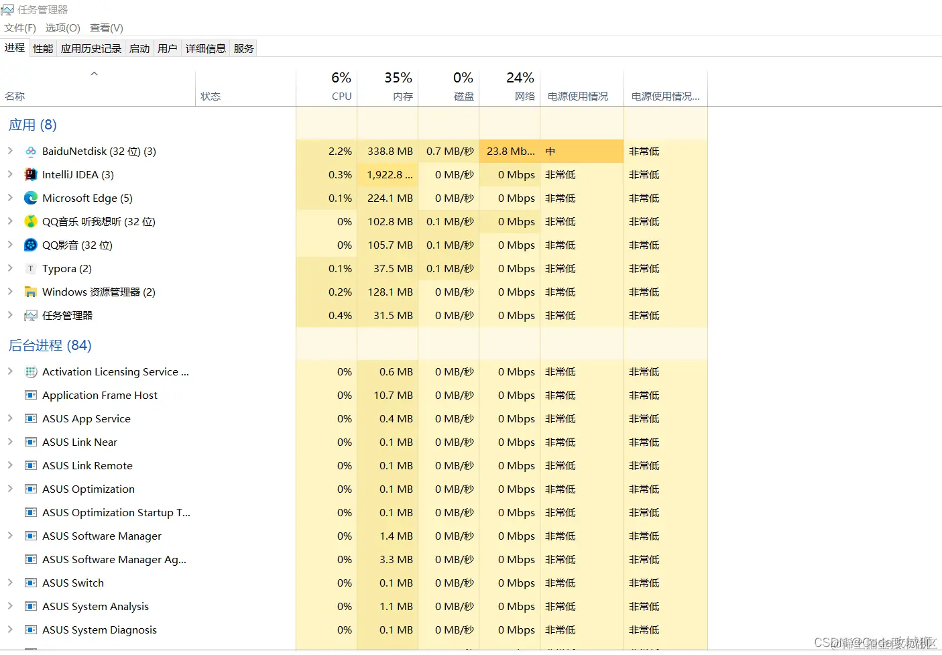Click the Windows 资源管理器 folder icon
The height and width of the screenshot is (655, 942).
point(31,292)
